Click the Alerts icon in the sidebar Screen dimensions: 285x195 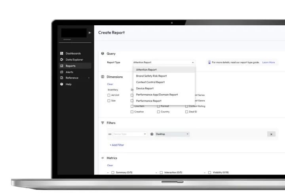pos(62,72)
